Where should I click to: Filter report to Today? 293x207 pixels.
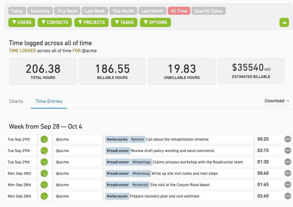click(17, 11)
